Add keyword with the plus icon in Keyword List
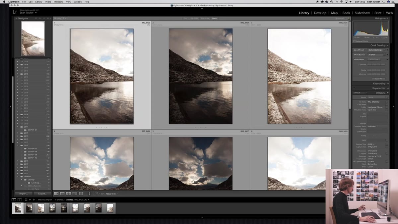This screenshot has height=224, width=398. click(354, 88)
